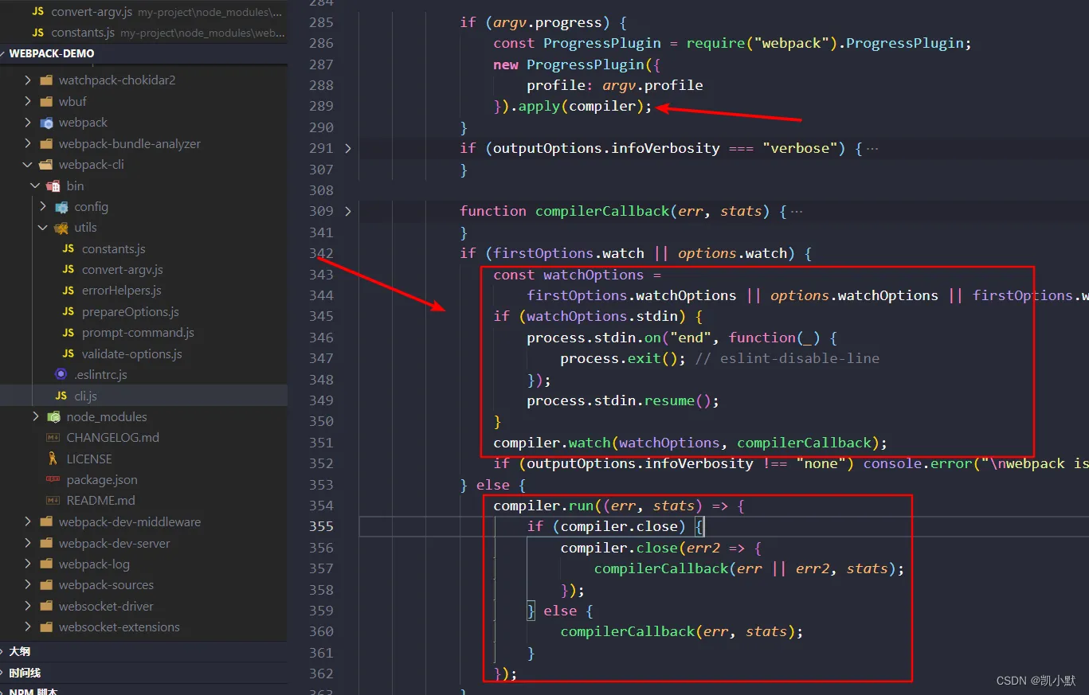This screenshot has height=695, width=1089.
Task: Open errorHelpers.js file
Action: point(122,291)
